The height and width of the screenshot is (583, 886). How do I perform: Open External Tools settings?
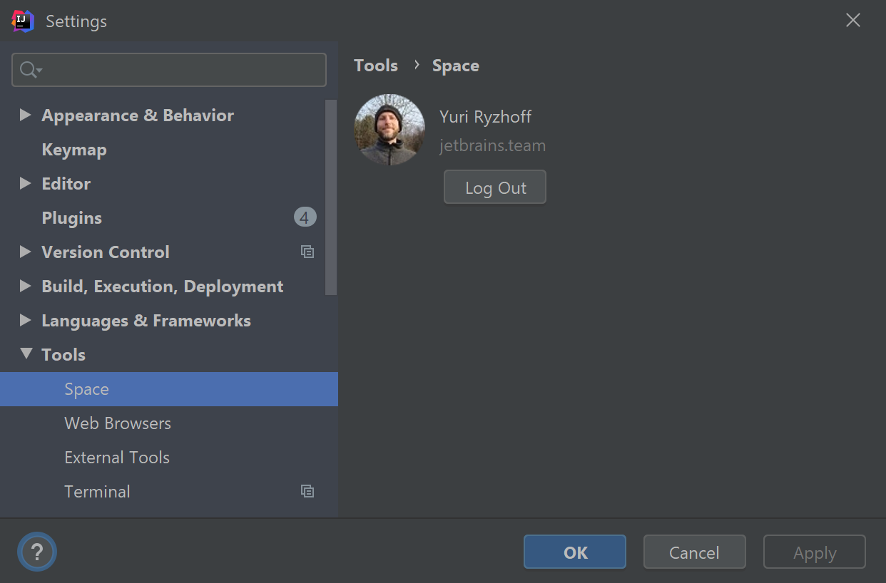[x=117, y=458]
